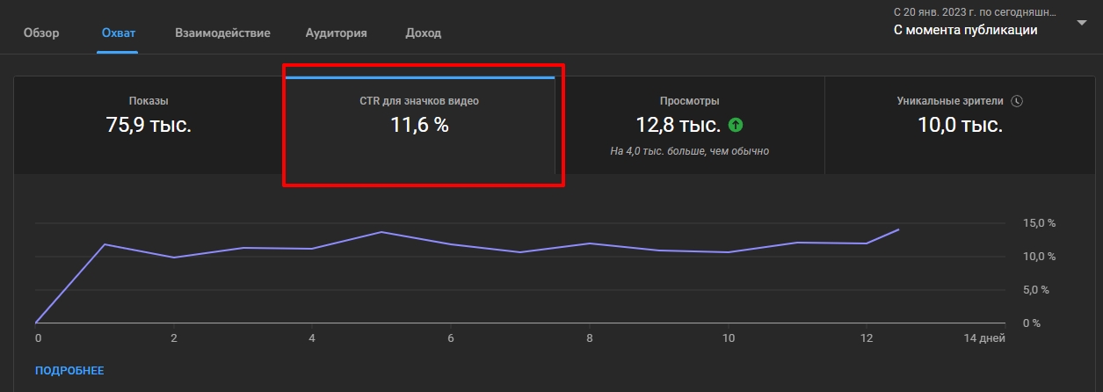Select the Уникальные зрители metric card
The image size is (1103, 392).
pyautogui.click(x=960, y=124)
